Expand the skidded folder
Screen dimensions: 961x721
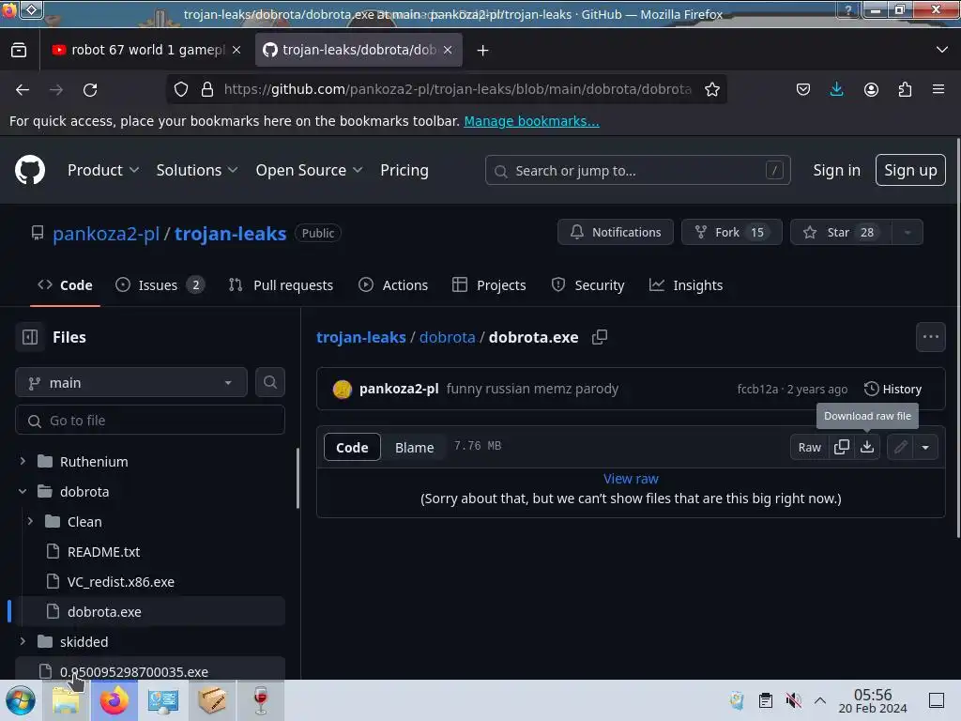23,641
